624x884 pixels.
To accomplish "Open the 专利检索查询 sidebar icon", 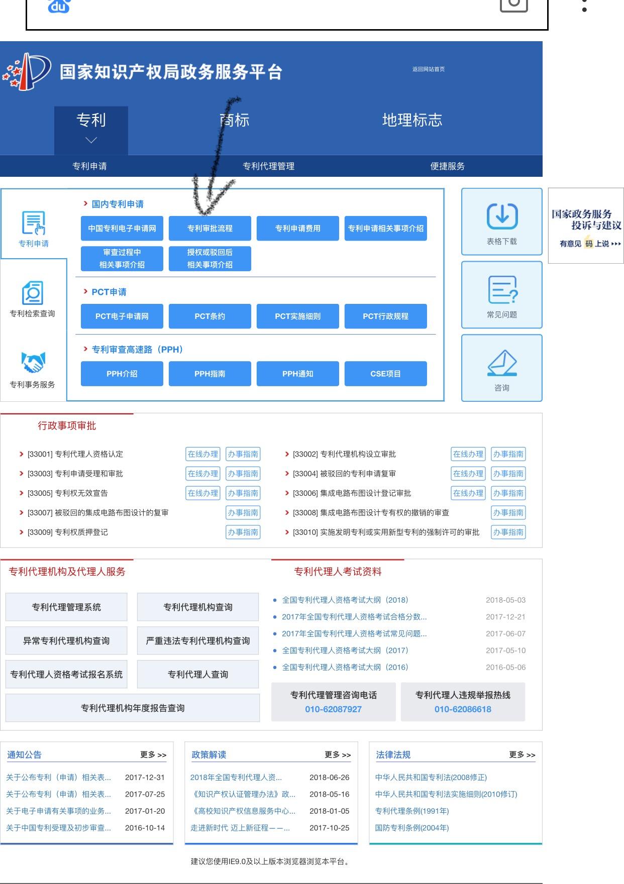I will click(x=33, y=293).
